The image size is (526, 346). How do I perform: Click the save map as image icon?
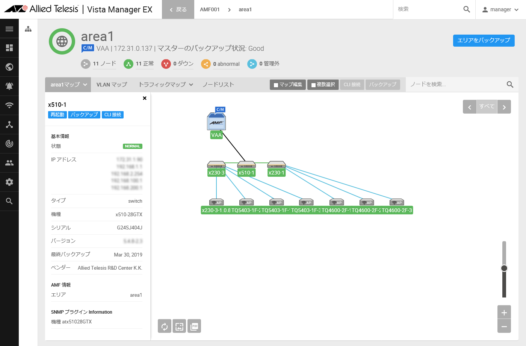point(179,326)
